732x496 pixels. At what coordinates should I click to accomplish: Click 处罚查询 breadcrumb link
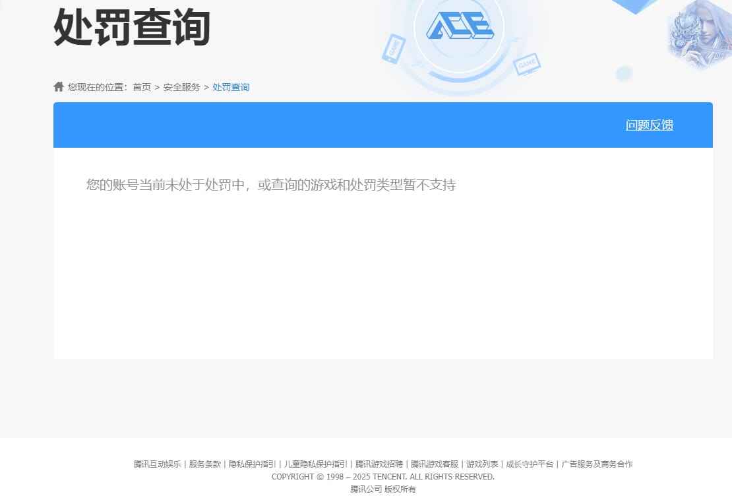(231, 87)
